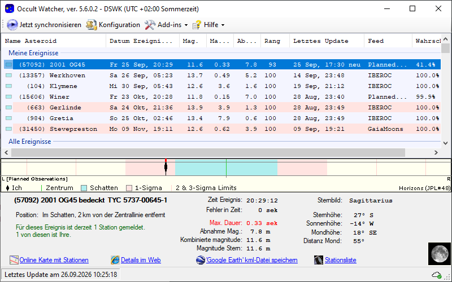Click flag icon of Werkhoven row
Screen dimensions: 452x282
pos(8,76)
